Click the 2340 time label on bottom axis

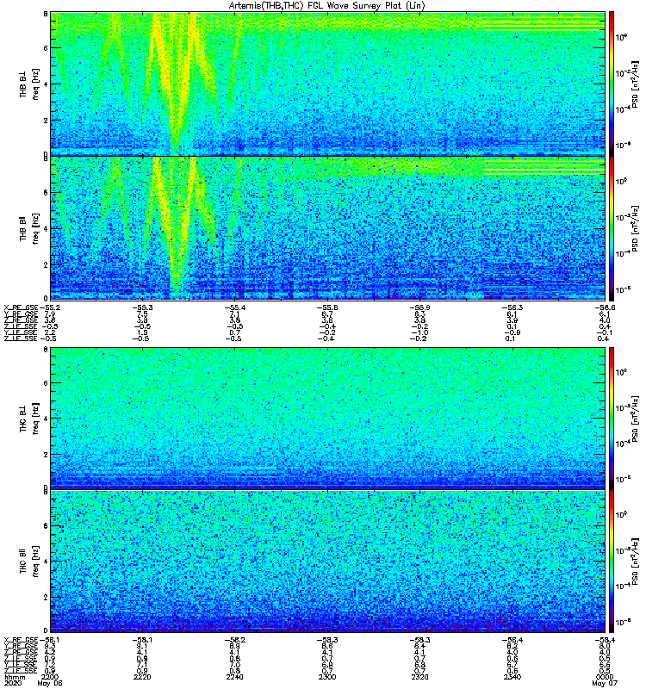(512, 677)
